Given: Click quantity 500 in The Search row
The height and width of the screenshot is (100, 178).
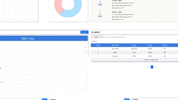Looking at the screenshot, I should point(165,56).
